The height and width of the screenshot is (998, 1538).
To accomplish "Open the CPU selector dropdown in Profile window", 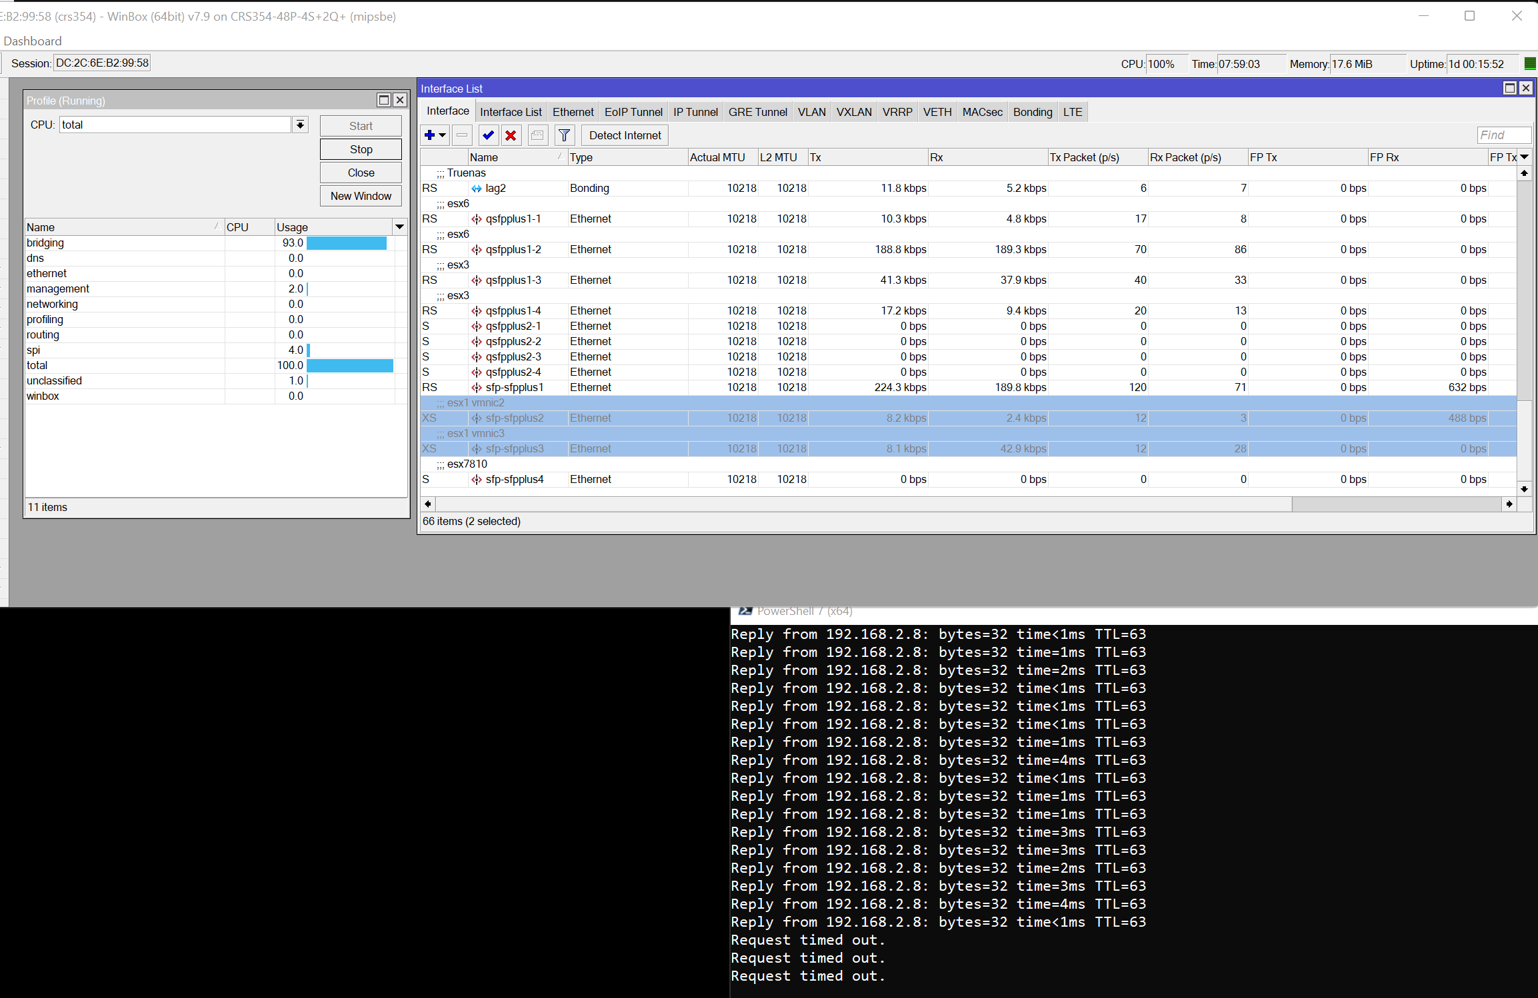I will [x=301, y=124].
